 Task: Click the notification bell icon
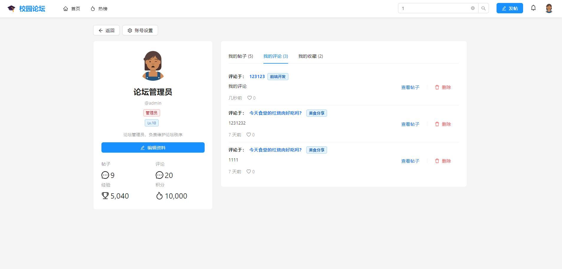(x=533, y=8)
